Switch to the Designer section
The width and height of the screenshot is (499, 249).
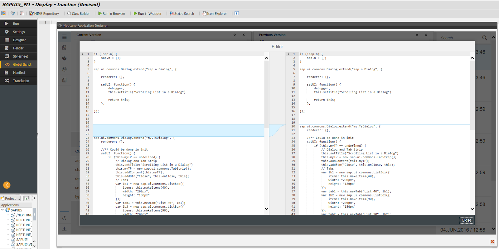(18, 40)
